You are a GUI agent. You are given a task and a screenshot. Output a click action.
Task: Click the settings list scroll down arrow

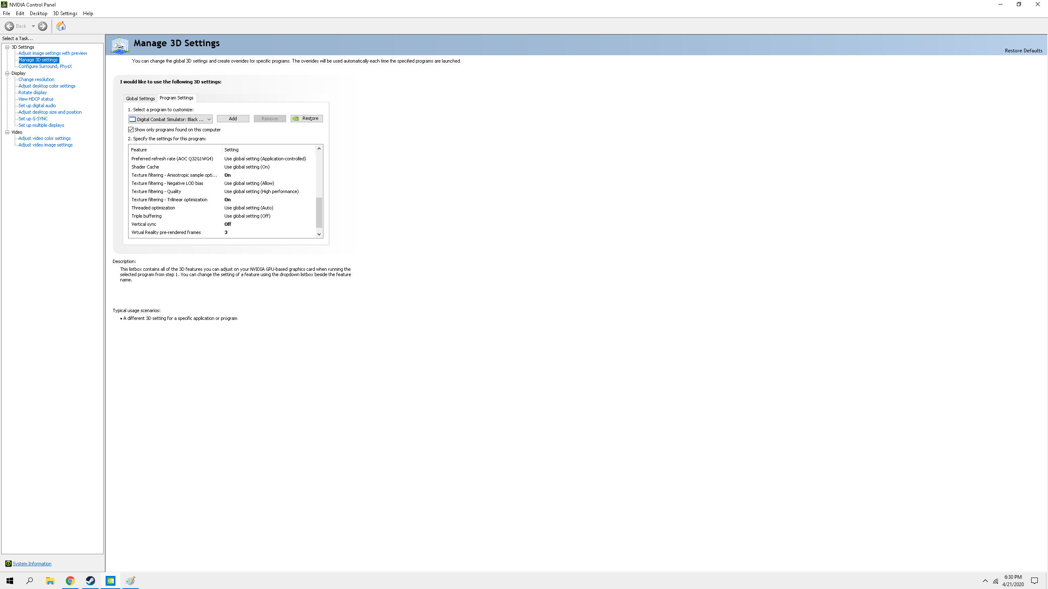coord(319,234)
